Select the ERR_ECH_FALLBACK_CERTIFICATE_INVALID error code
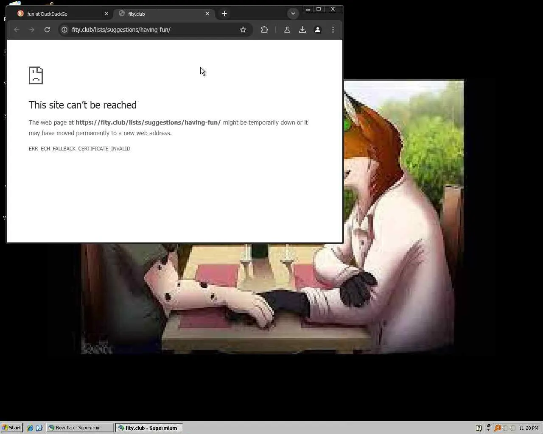Screen dimensions: 543x434 point(79,149)
